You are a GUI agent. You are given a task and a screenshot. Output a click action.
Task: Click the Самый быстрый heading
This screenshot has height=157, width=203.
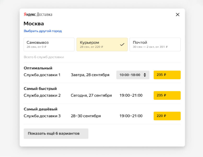pos(40,88)
